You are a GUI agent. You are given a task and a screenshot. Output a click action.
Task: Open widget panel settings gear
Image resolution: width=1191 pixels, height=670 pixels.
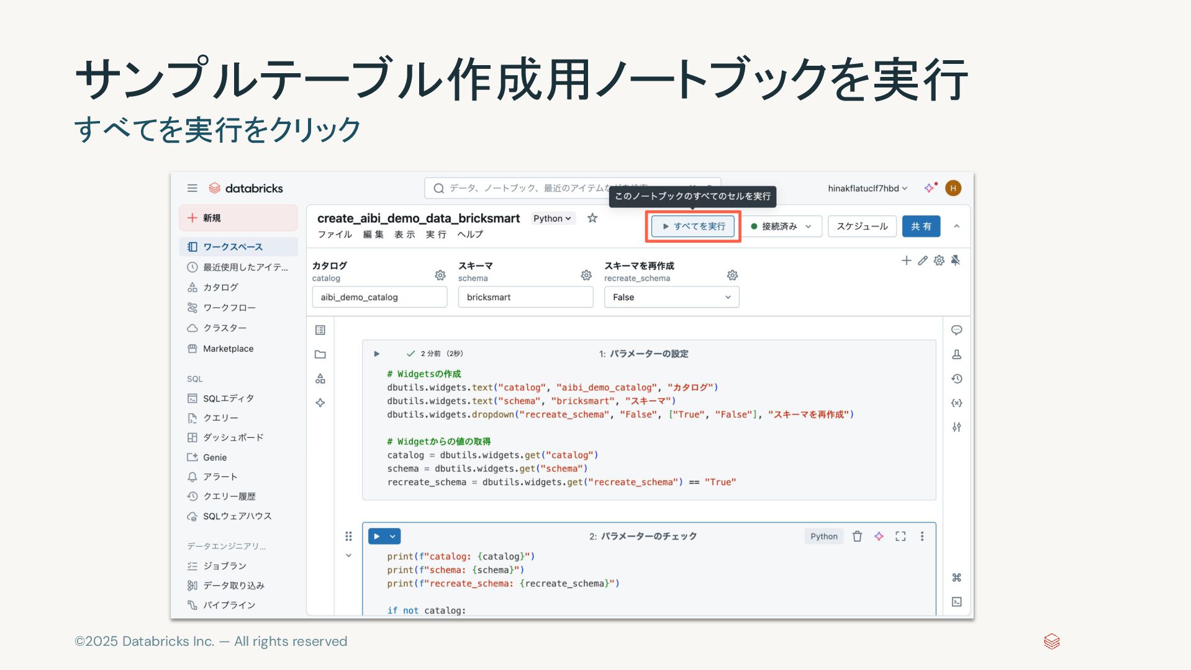point(939,261)
